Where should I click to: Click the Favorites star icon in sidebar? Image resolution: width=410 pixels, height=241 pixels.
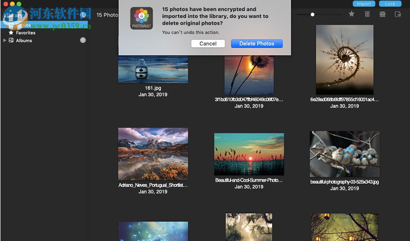coord(11,32)
